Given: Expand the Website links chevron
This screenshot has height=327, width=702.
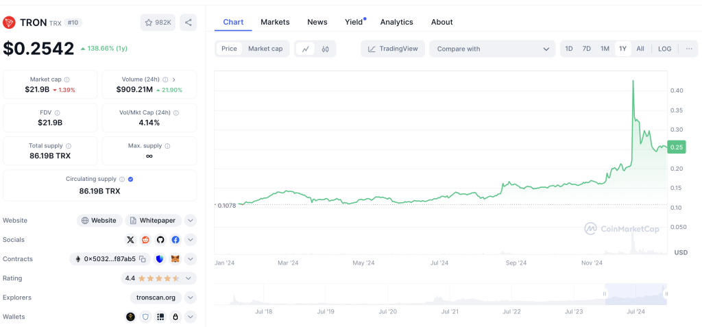Looking at the screenshot, I should pos(191,220).
